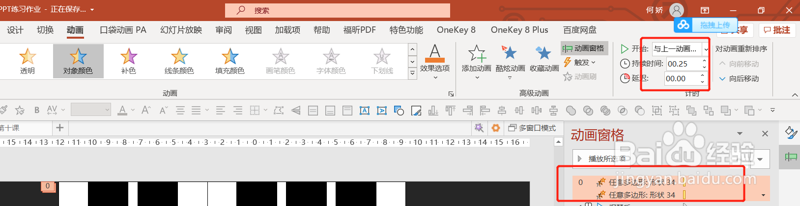
Task: Select the 对象颜色 emphasis animation
Action: (x=78, y=61)
